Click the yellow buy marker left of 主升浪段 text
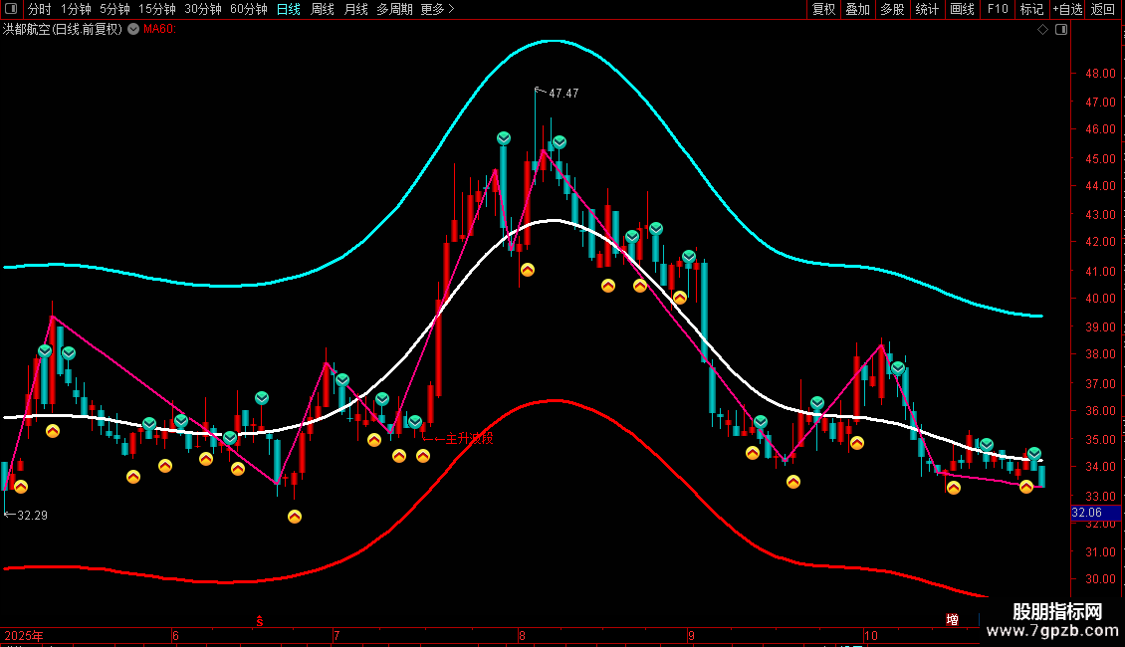 pos(423,456)
